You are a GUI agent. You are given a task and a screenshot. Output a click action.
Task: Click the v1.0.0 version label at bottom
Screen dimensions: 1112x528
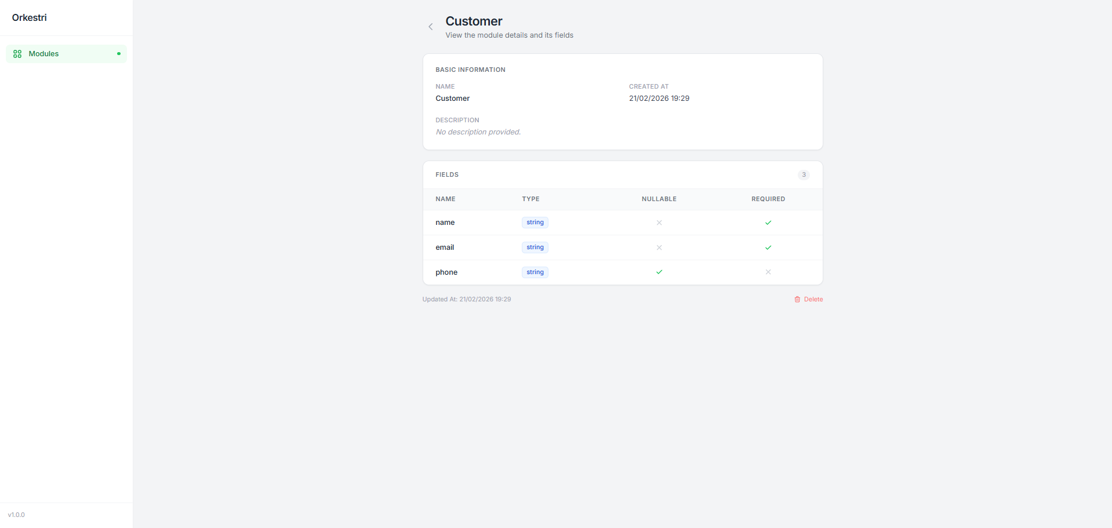(17, 515)
